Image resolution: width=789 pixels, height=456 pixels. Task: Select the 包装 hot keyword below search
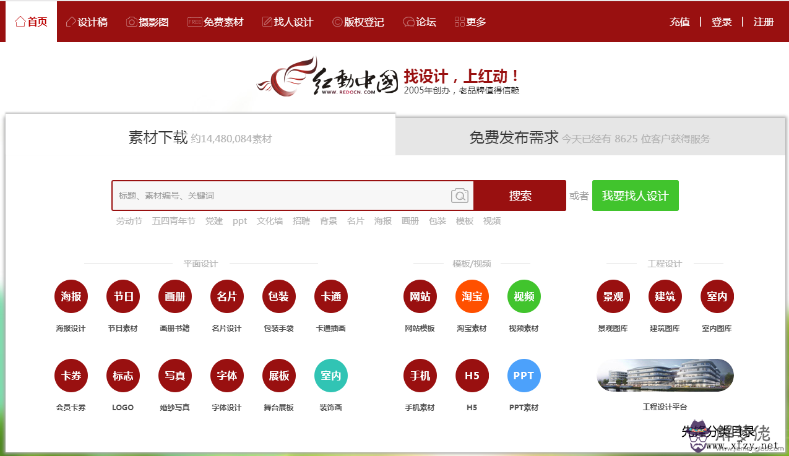coord(438,221)
